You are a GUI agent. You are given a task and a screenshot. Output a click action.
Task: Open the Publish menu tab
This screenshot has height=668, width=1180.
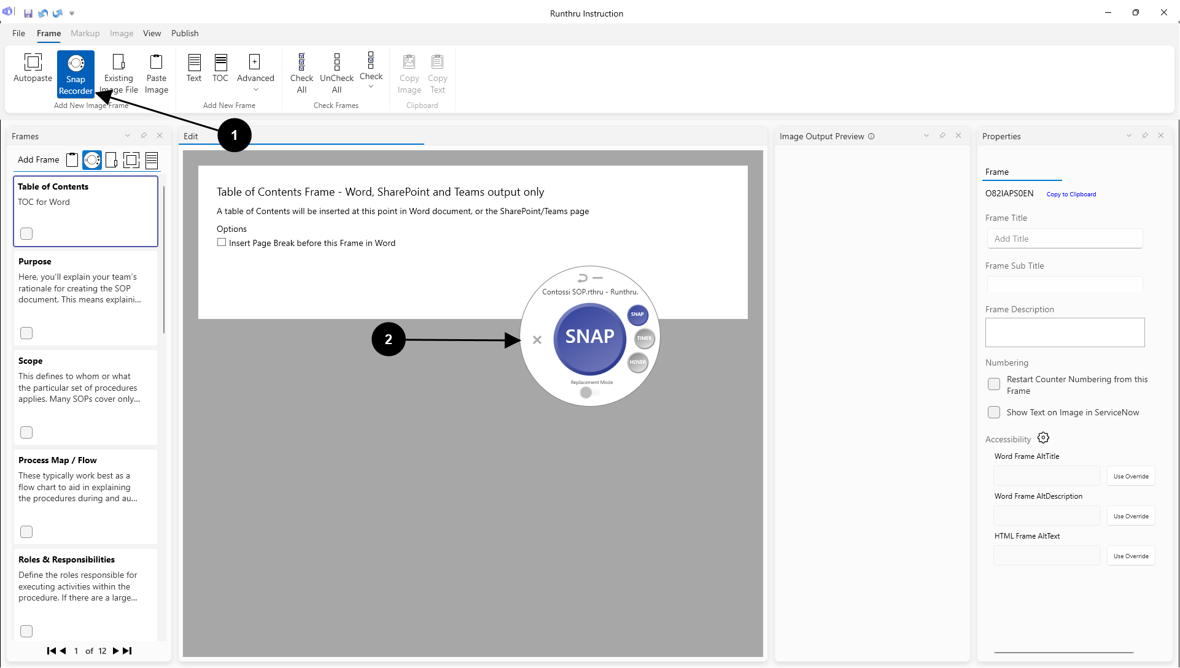click(x=185, y=33)
